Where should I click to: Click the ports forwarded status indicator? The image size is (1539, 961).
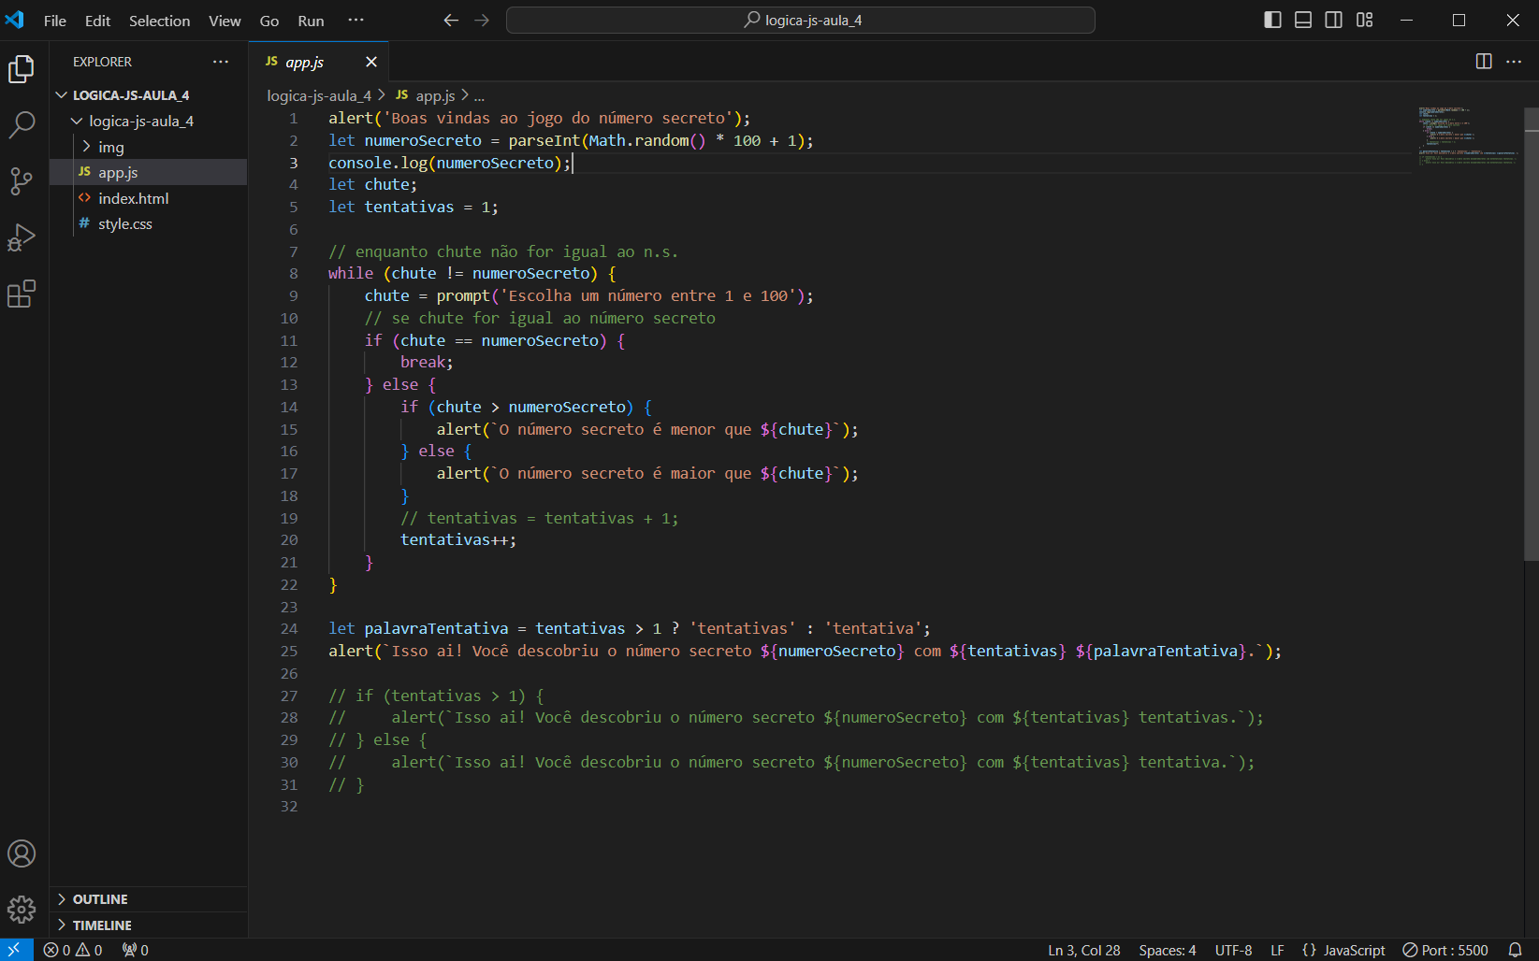click(x=136, y=950)
